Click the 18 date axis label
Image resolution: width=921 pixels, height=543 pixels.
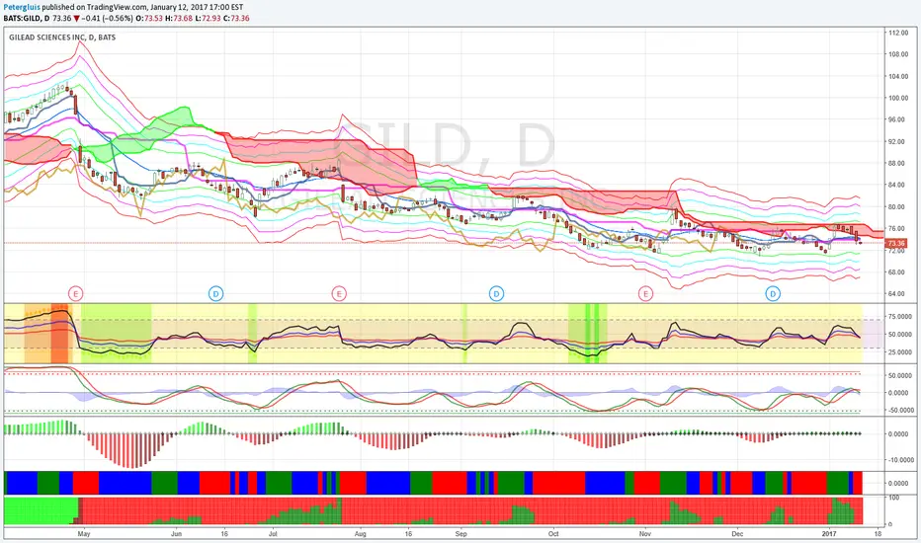(x=878, y=533)
